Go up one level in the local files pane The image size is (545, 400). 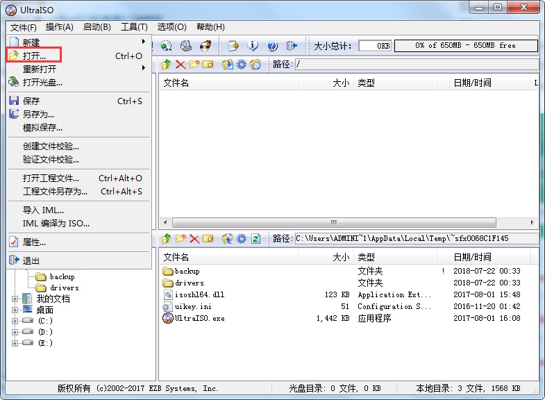[x=166, y=239]
